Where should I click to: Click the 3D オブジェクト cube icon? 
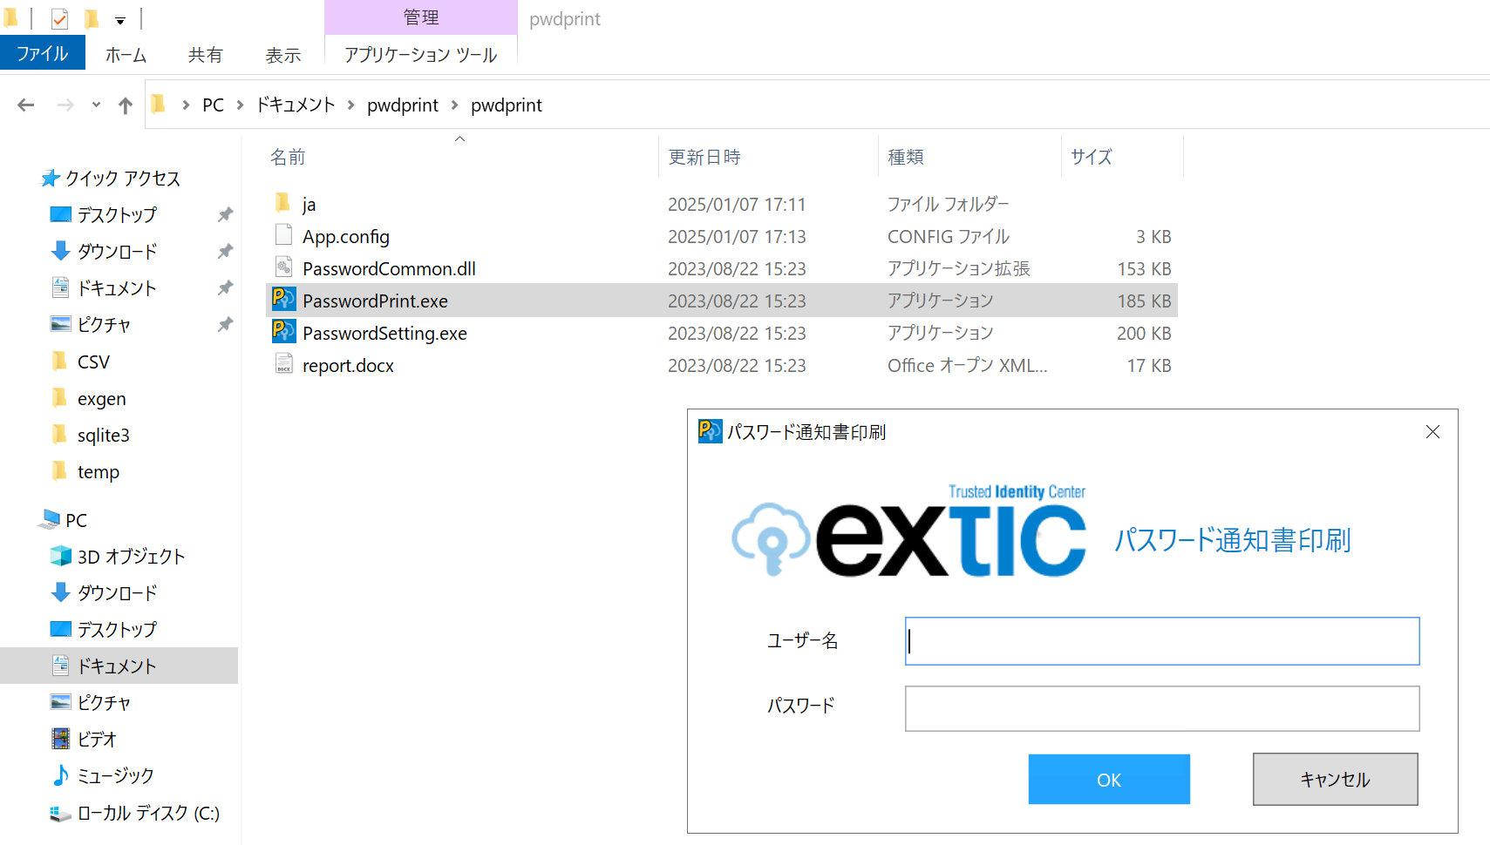tap(60, 556)
